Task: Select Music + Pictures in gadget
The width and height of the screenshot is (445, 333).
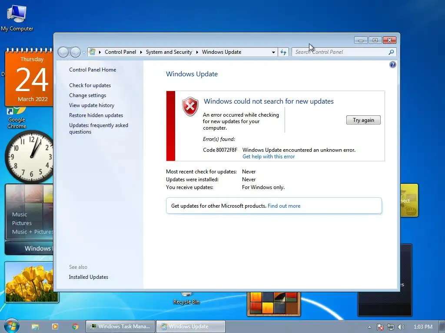Action: pos(32,232)
